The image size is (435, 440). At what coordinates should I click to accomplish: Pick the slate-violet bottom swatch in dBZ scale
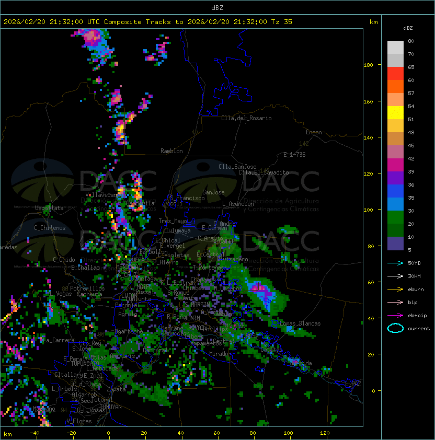point(395,244)
